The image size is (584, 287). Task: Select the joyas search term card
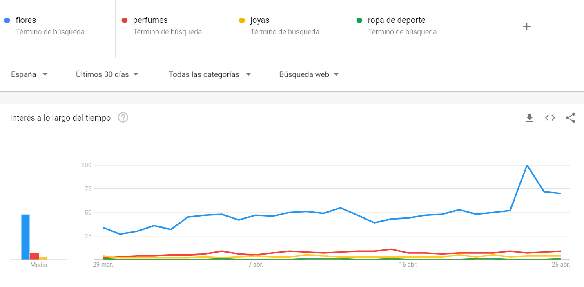[x=292, y=26]
